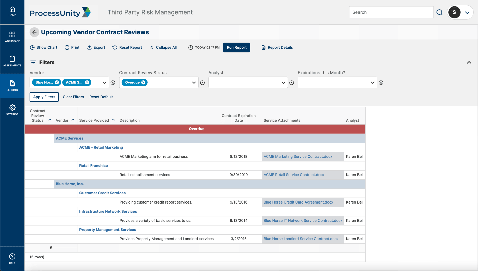Screen dimensions: 478x271
Task: Click the Description column header
Action: tap(129, 120)
